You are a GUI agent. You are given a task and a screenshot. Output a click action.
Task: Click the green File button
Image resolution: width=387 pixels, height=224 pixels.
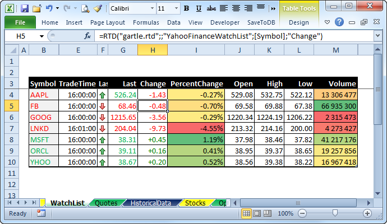point(20,22)
